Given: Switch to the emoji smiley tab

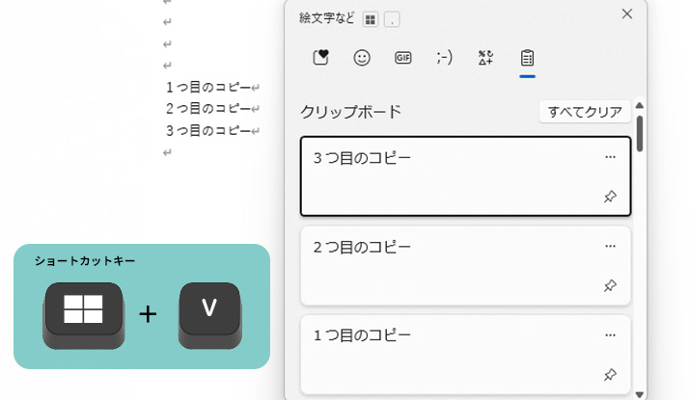Looking at the screenshot, I should tap(362, 58).
